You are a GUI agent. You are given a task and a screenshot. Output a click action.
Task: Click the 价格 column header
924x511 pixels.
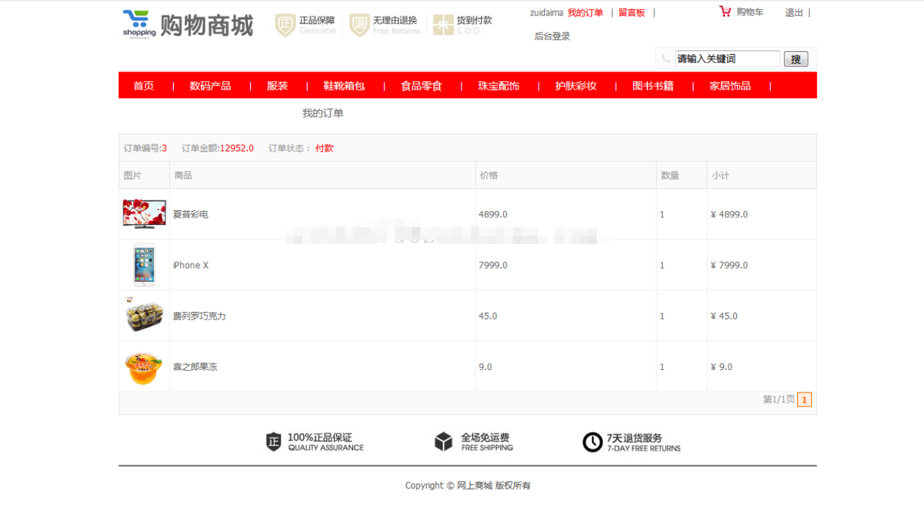489,175
